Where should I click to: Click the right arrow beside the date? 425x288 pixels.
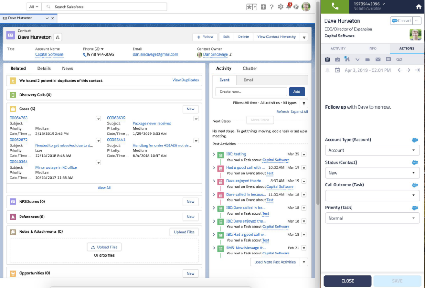click(408, 70)
